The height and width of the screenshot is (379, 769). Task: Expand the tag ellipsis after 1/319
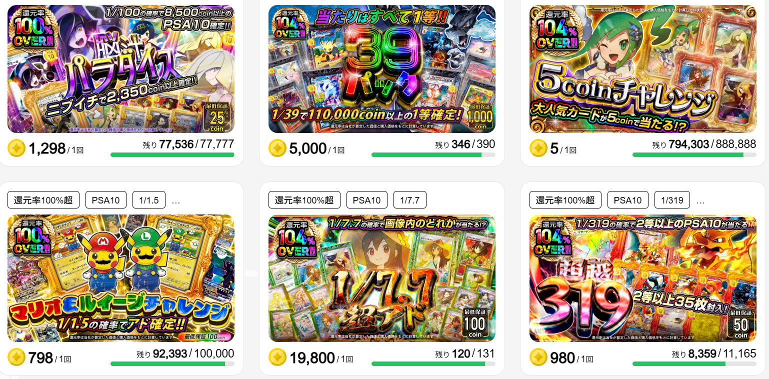point(700,200)
